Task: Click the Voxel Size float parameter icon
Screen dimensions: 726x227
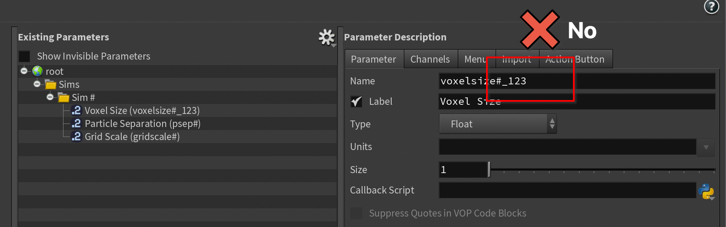Action: [x=76, y=110]
